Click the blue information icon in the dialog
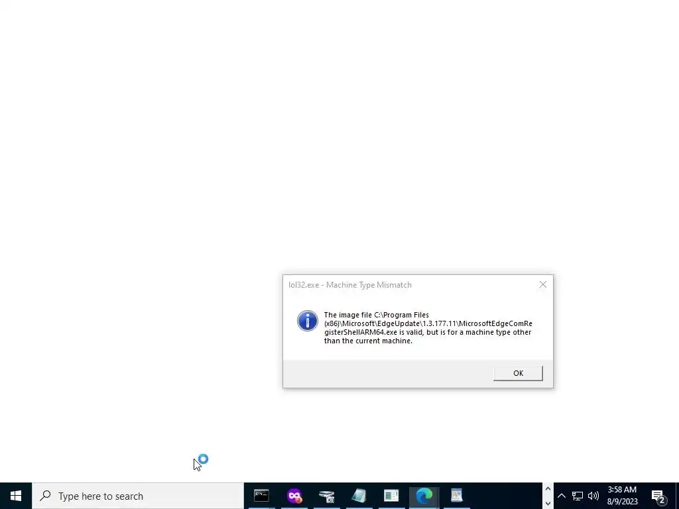 tap(308, 321)
